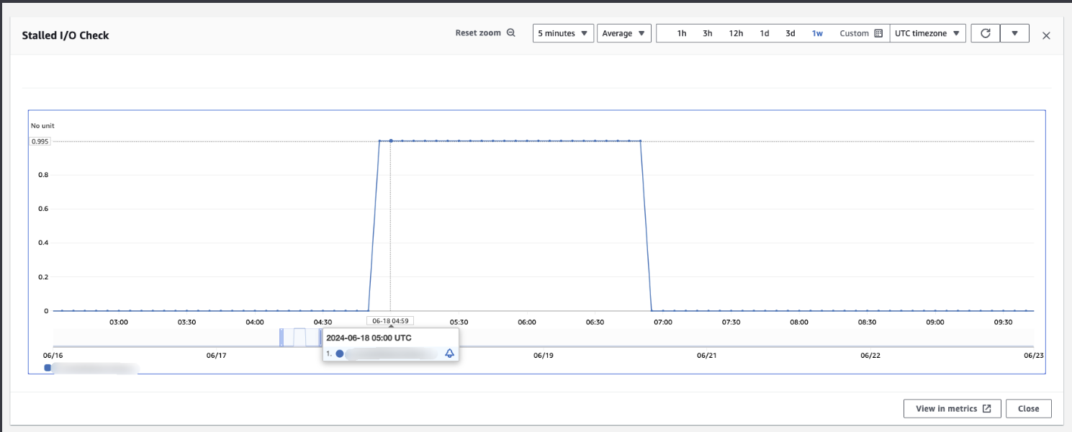Select the 1w time range
1072x432 pixels.
(817, 33)
